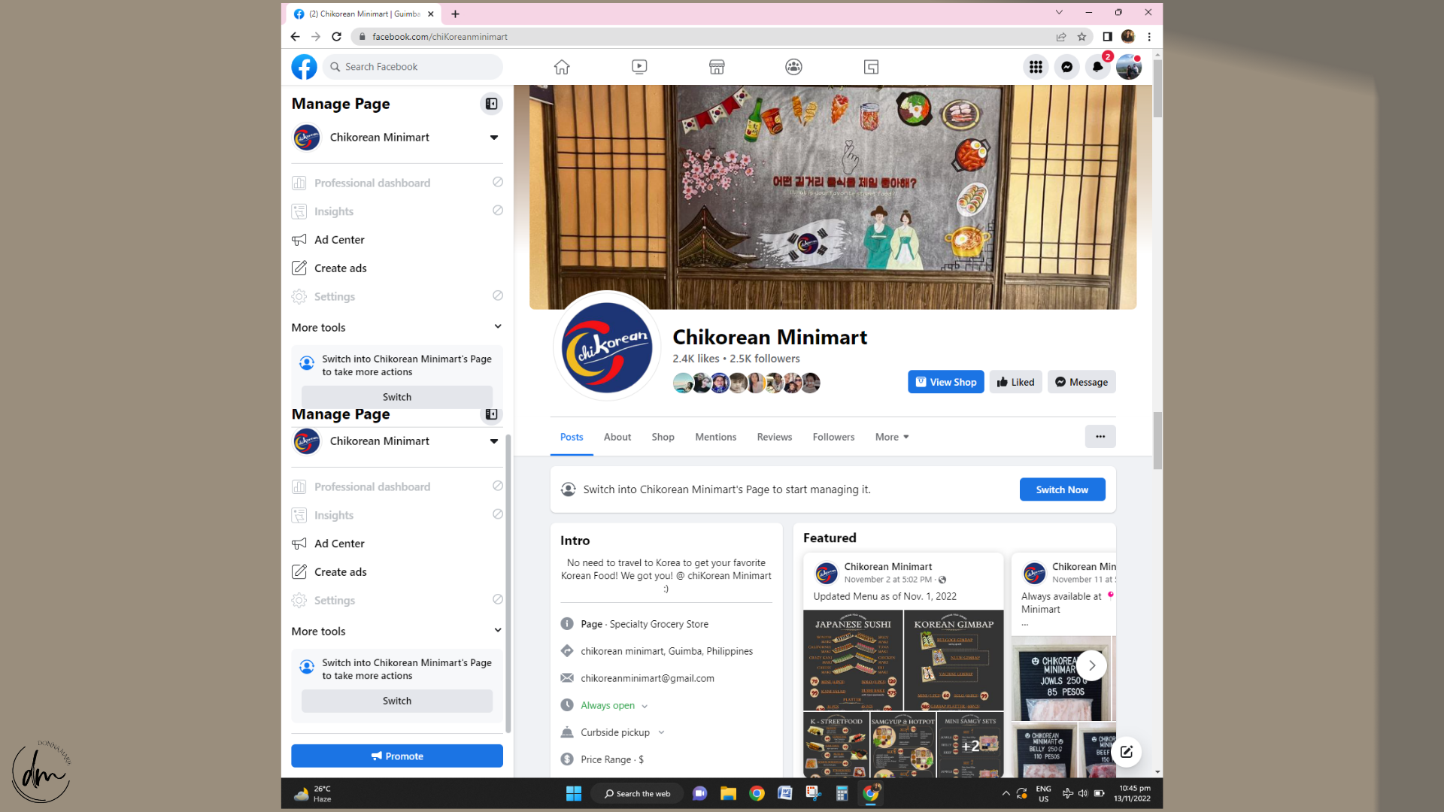Open Messenger icon in header

point(1066,67)
